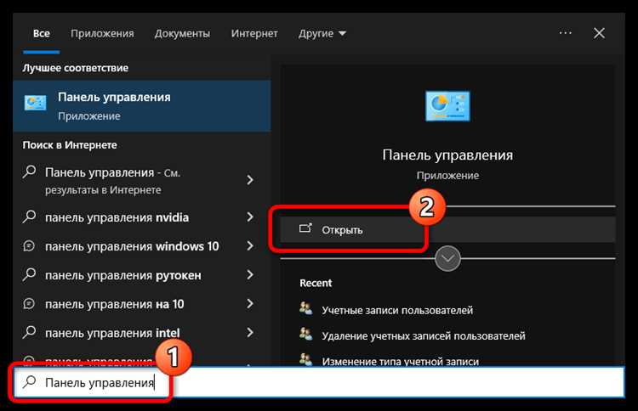Open recent item Учетные записи пользователей

(x=397, y=310)
